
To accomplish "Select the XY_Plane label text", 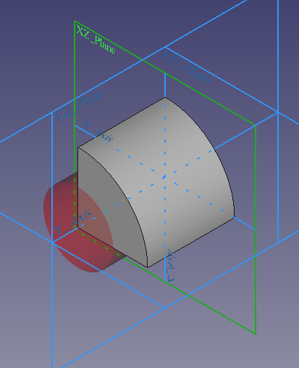I will tap(185, 67).
